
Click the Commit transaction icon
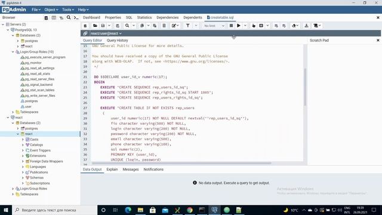pos(276,26)
